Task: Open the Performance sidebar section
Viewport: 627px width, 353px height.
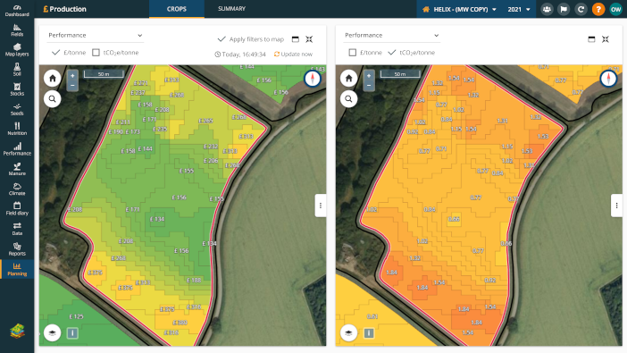Action: [x=17, y=149]
